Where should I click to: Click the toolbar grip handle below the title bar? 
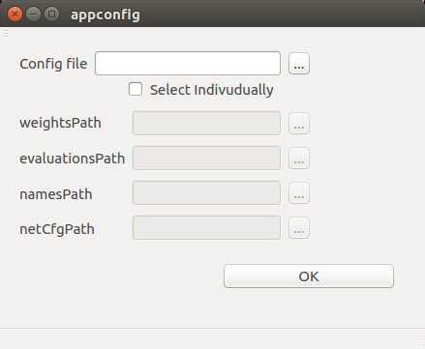[x=6, y=33]
